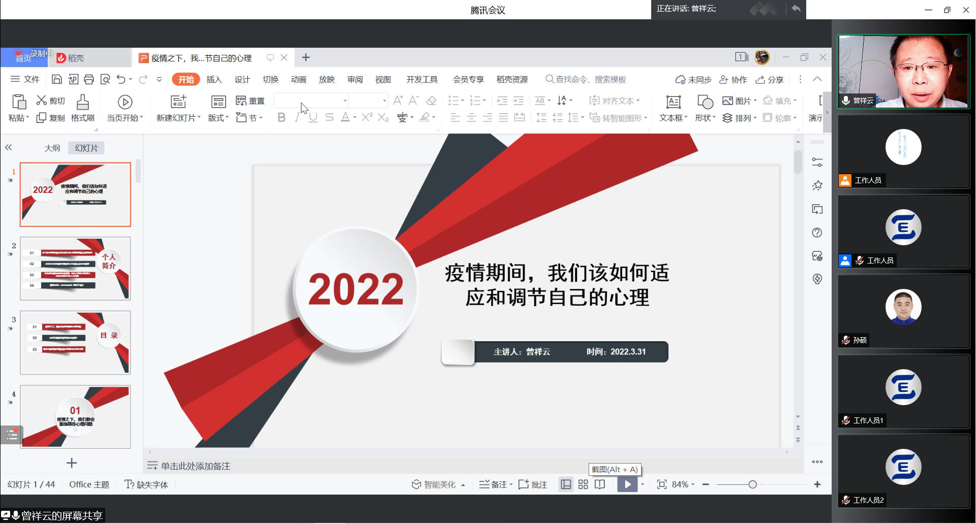Insert a text box (文本框)
Screen dimensions: 976x524
(673, 102)
